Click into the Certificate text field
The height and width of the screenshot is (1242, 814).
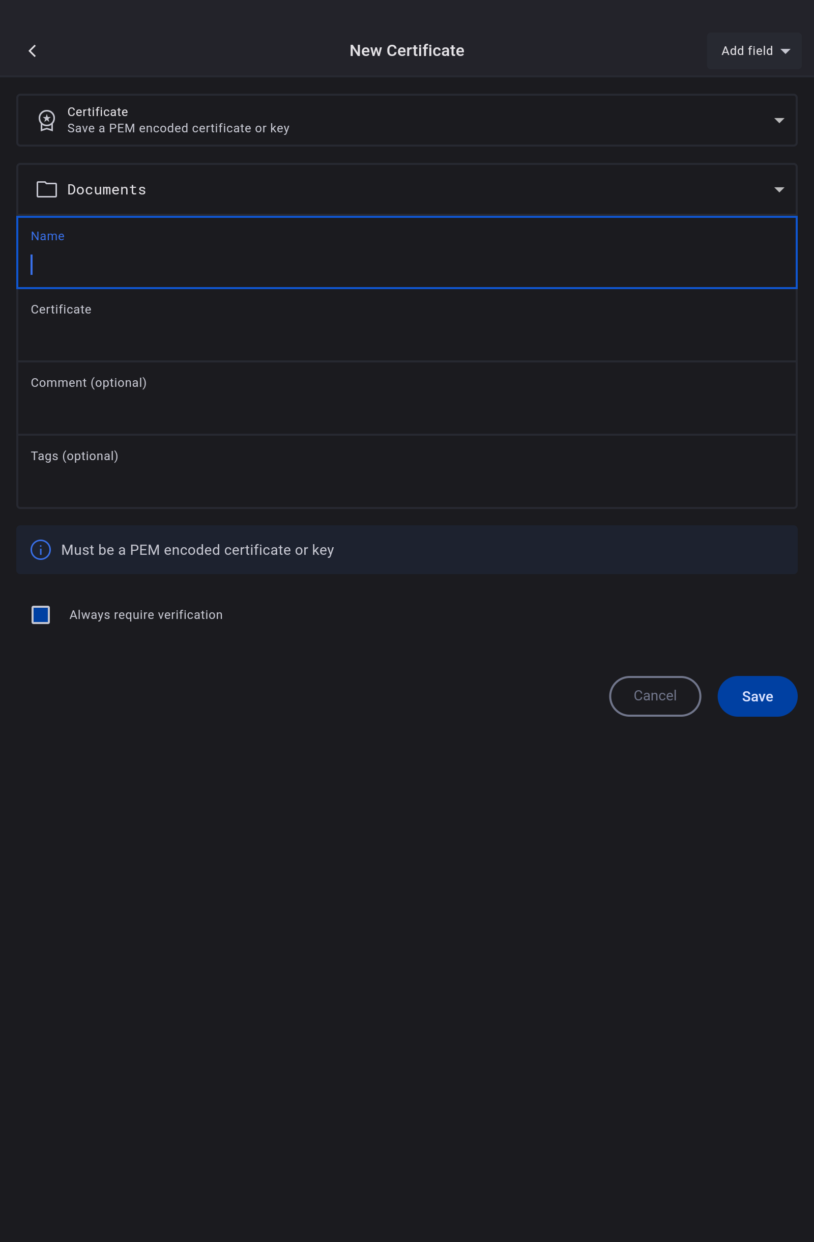[406, 334]
